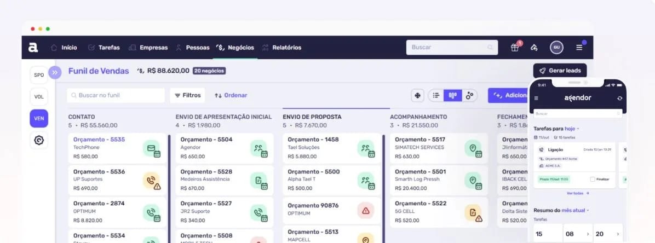The width and height of the screenshot is (655, 243).
Task: Click the email task icon on Orçamento 5535
Action: point(151,149)
